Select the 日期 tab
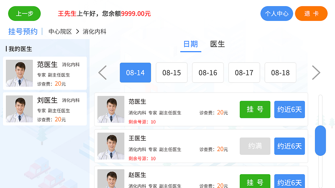Viewport: 335px width, 188px height. click(x=191, y=44)
